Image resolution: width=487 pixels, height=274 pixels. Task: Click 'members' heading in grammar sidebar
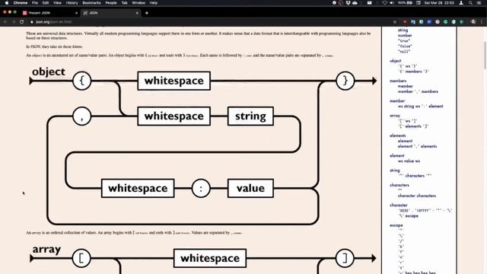point(398,81)
